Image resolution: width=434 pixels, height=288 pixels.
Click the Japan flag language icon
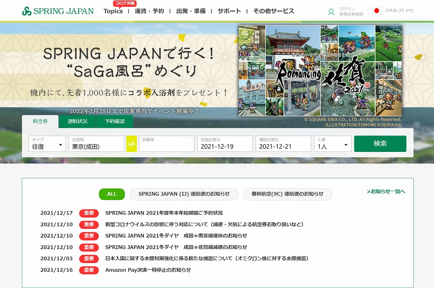pos(377,11)
